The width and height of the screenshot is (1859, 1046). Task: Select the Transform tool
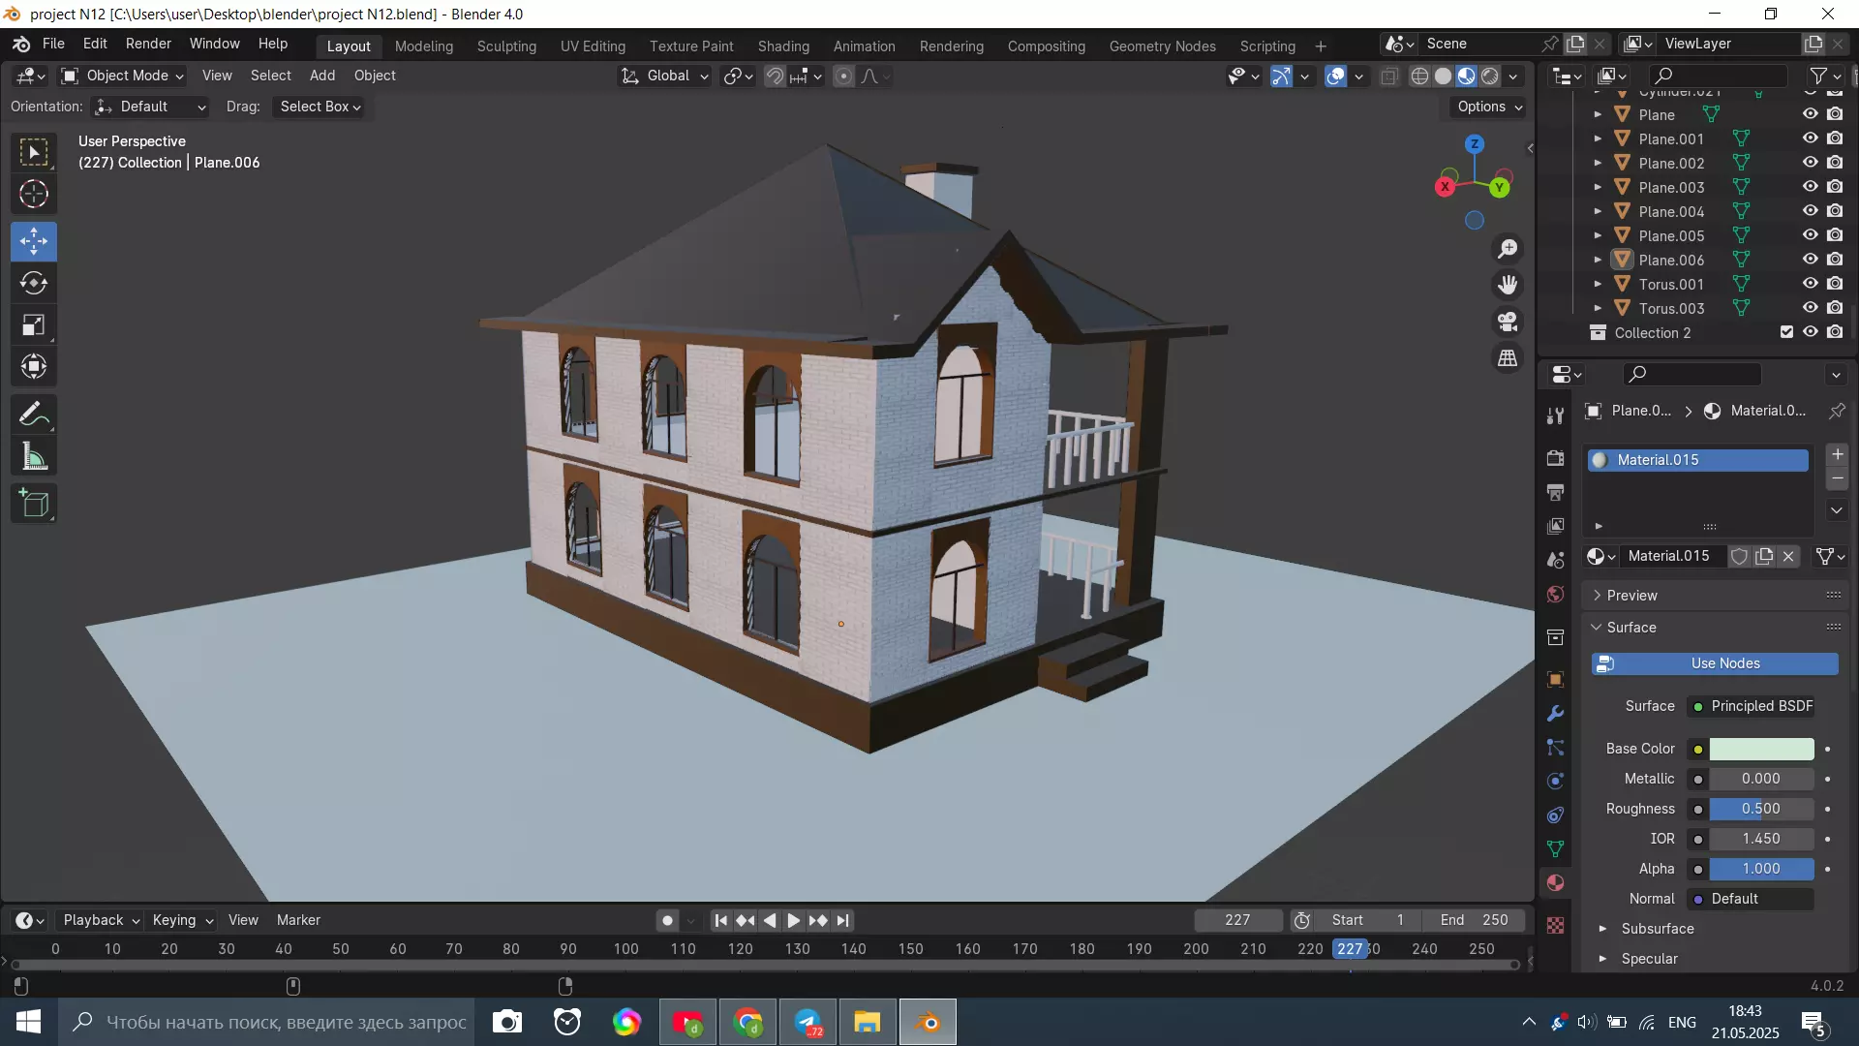point(34,367)
